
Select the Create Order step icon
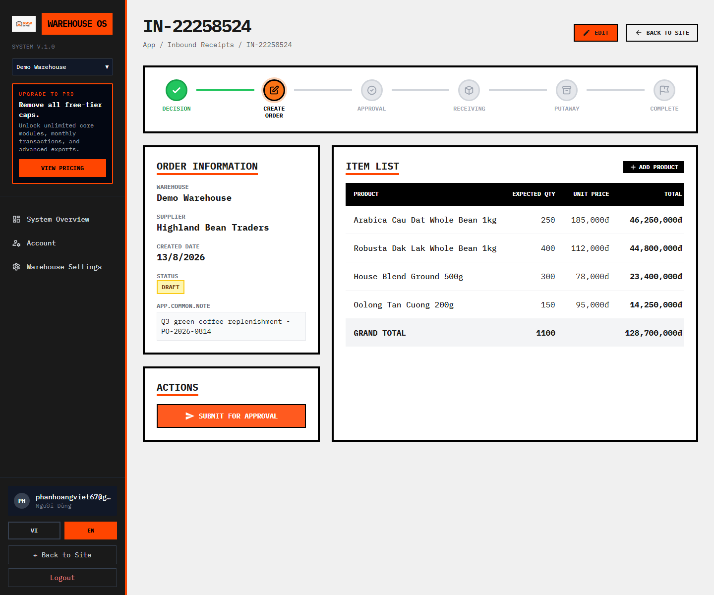pyautogui.click(x=274, y=90)
